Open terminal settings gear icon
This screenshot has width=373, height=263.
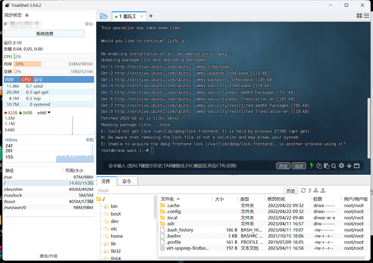point(341,165)
